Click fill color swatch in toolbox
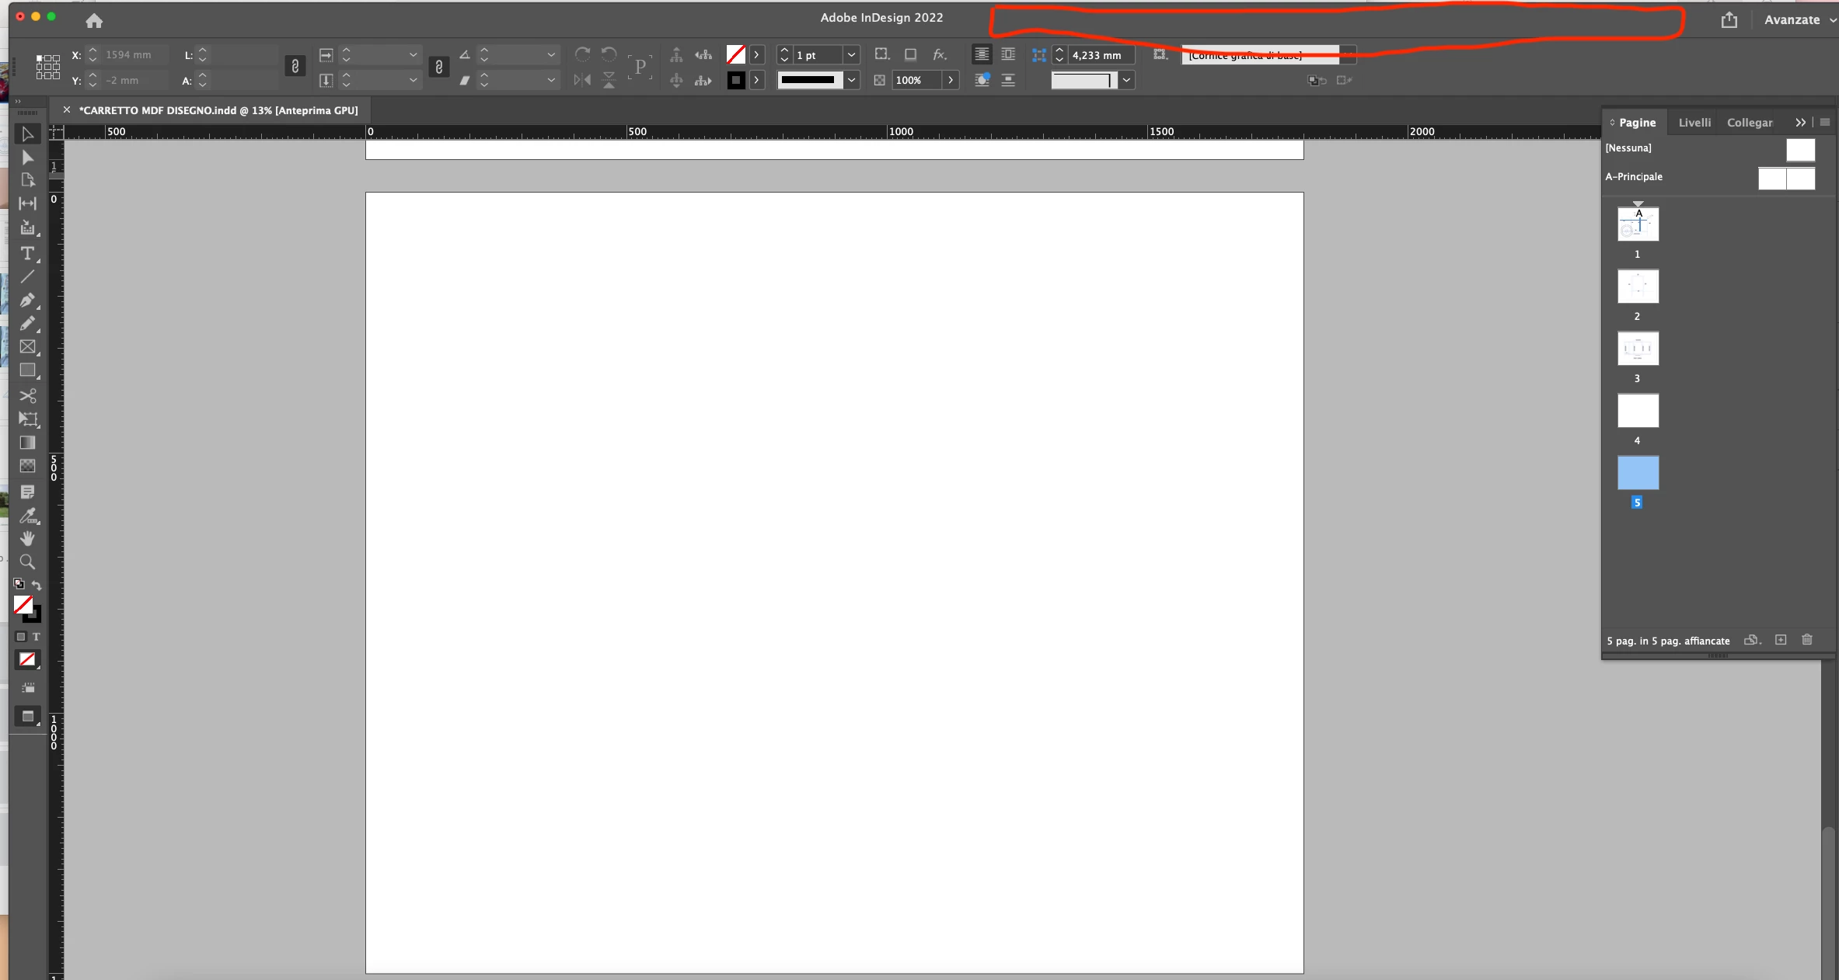Screen dimensions: 1839x980 (x=23, y=604)
